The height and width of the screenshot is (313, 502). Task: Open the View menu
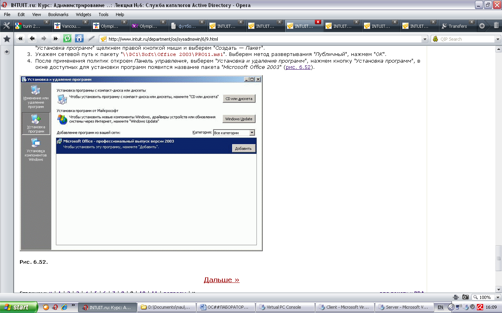coord(36,14)
